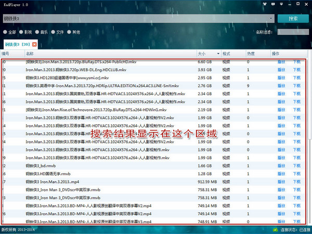Expand the search history dropdown arrow

(x=271, y=18)
